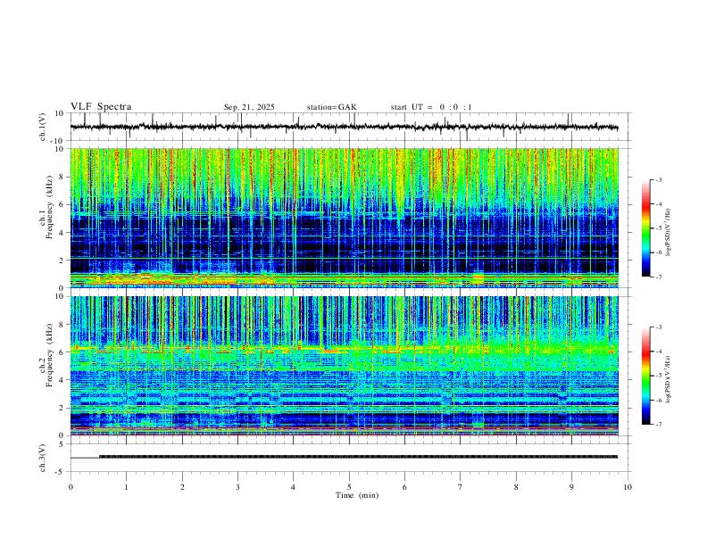The width and height of the screenshot is (707, 546).
Task: Click the "-10" tick on ch.1(V) axis
Action: pyautogui.click(x=58, y=141)
